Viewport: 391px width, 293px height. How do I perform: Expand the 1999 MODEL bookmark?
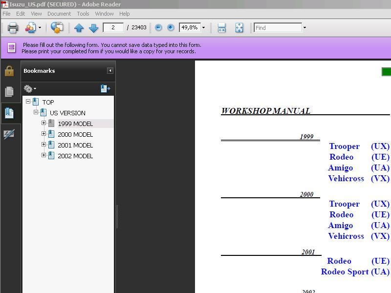coord(43,123)
